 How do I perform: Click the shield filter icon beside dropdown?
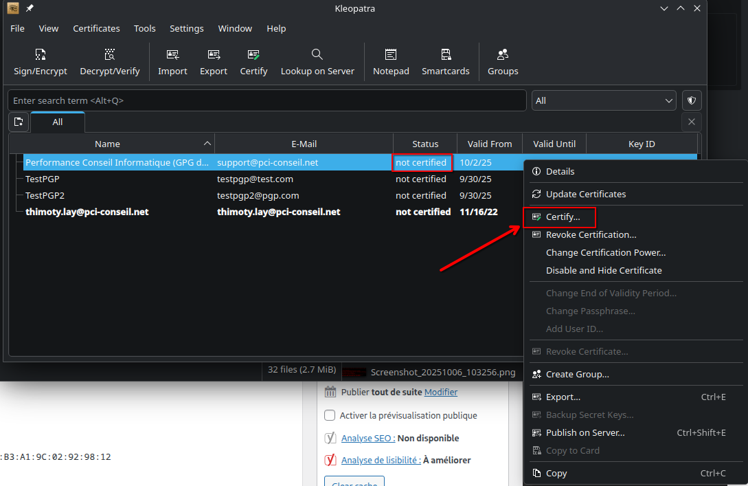(x=692, y=100)
